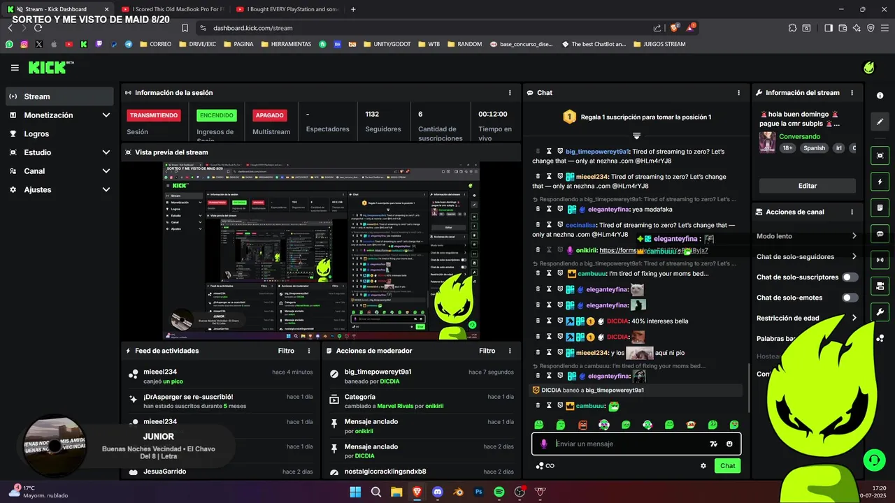Toggle the stream preview widget icon
The height and width of the screenshot is (503, 895).
880,155
